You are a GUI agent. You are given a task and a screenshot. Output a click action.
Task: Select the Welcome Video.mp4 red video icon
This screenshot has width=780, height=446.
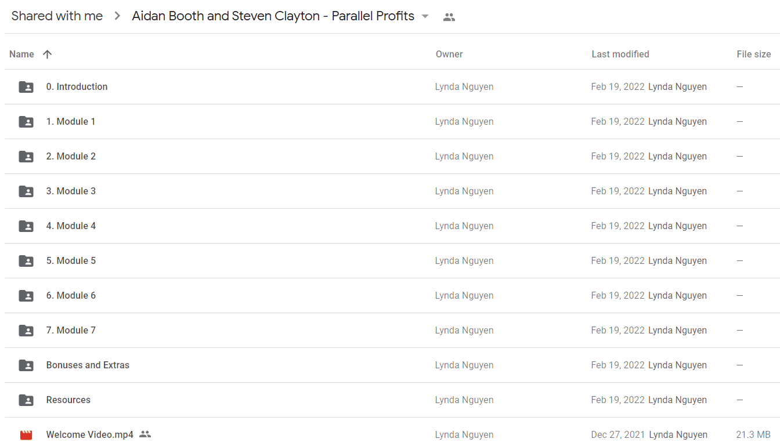[26, 435]
